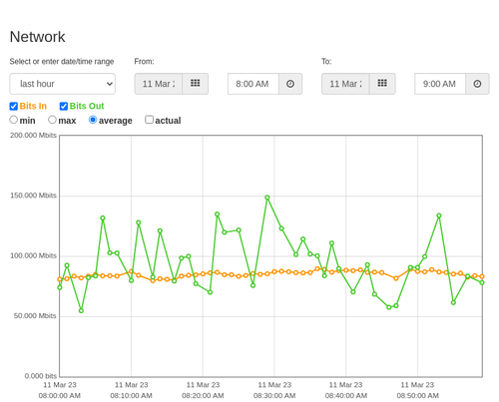The image size is (499, 402).
Task: Open the From date calendar picker icon
Action: (x=196, y=84)
